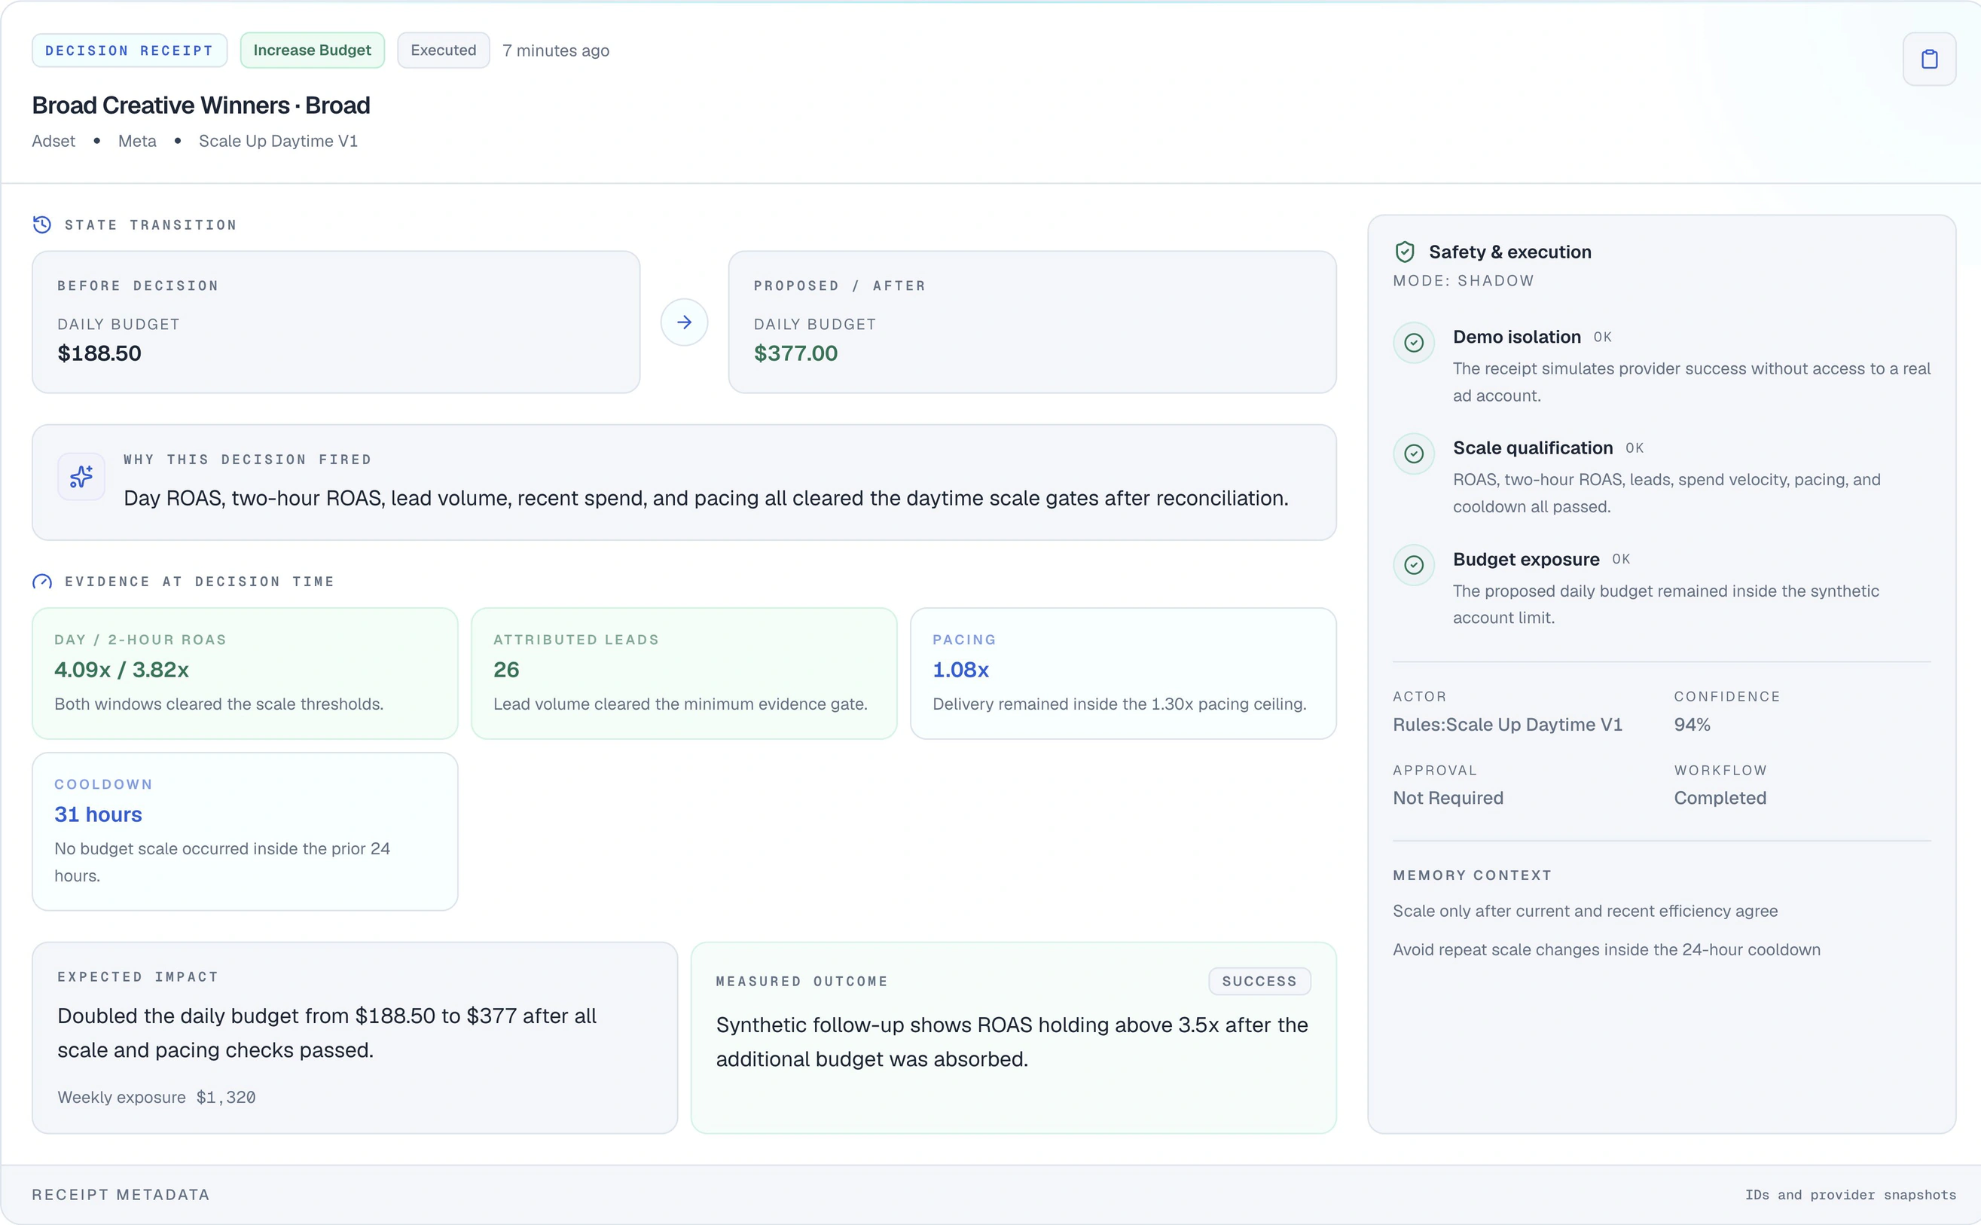The width and height of the screenshot is (1981, 1225).
Task: Click the 26 attributed leads value
Action: (x=506, y=670)
